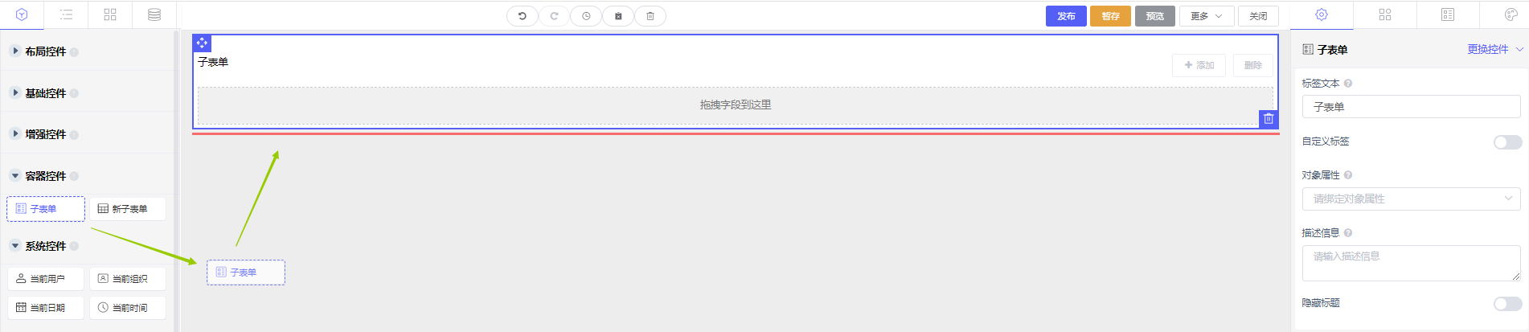Click the history clock icon
Viewport: 1529px width, 332px height.
(586, 16)
